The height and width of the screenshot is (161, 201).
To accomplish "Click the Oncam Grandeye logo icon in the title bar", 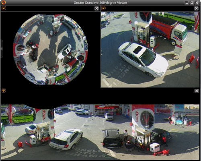I will pos(4,2).
